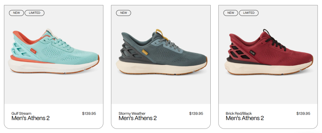Click the NEW badge on Brick Red/Black card
Viewport: 322px width, 133px height.
(x=231, y=13)
